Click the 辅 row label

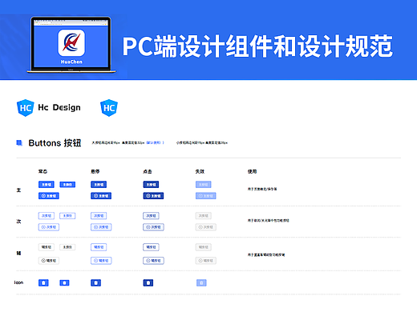click(x=18, y=253)
